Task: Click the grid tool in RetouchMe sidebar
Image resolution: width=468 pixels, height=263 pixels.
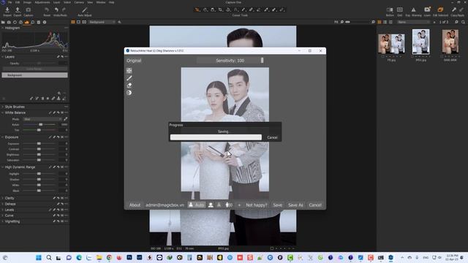Action: point(129,71)
